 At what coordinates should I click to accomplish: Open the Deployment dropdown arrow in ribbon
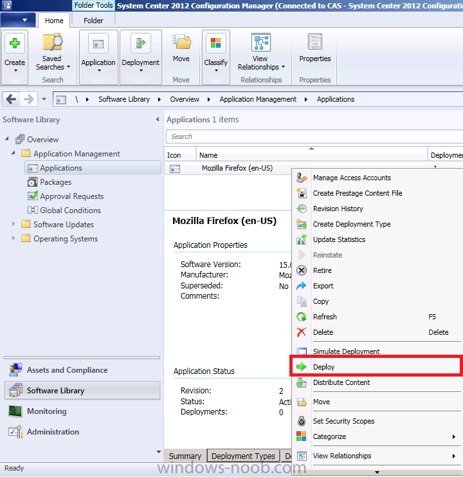coord(141,71)
